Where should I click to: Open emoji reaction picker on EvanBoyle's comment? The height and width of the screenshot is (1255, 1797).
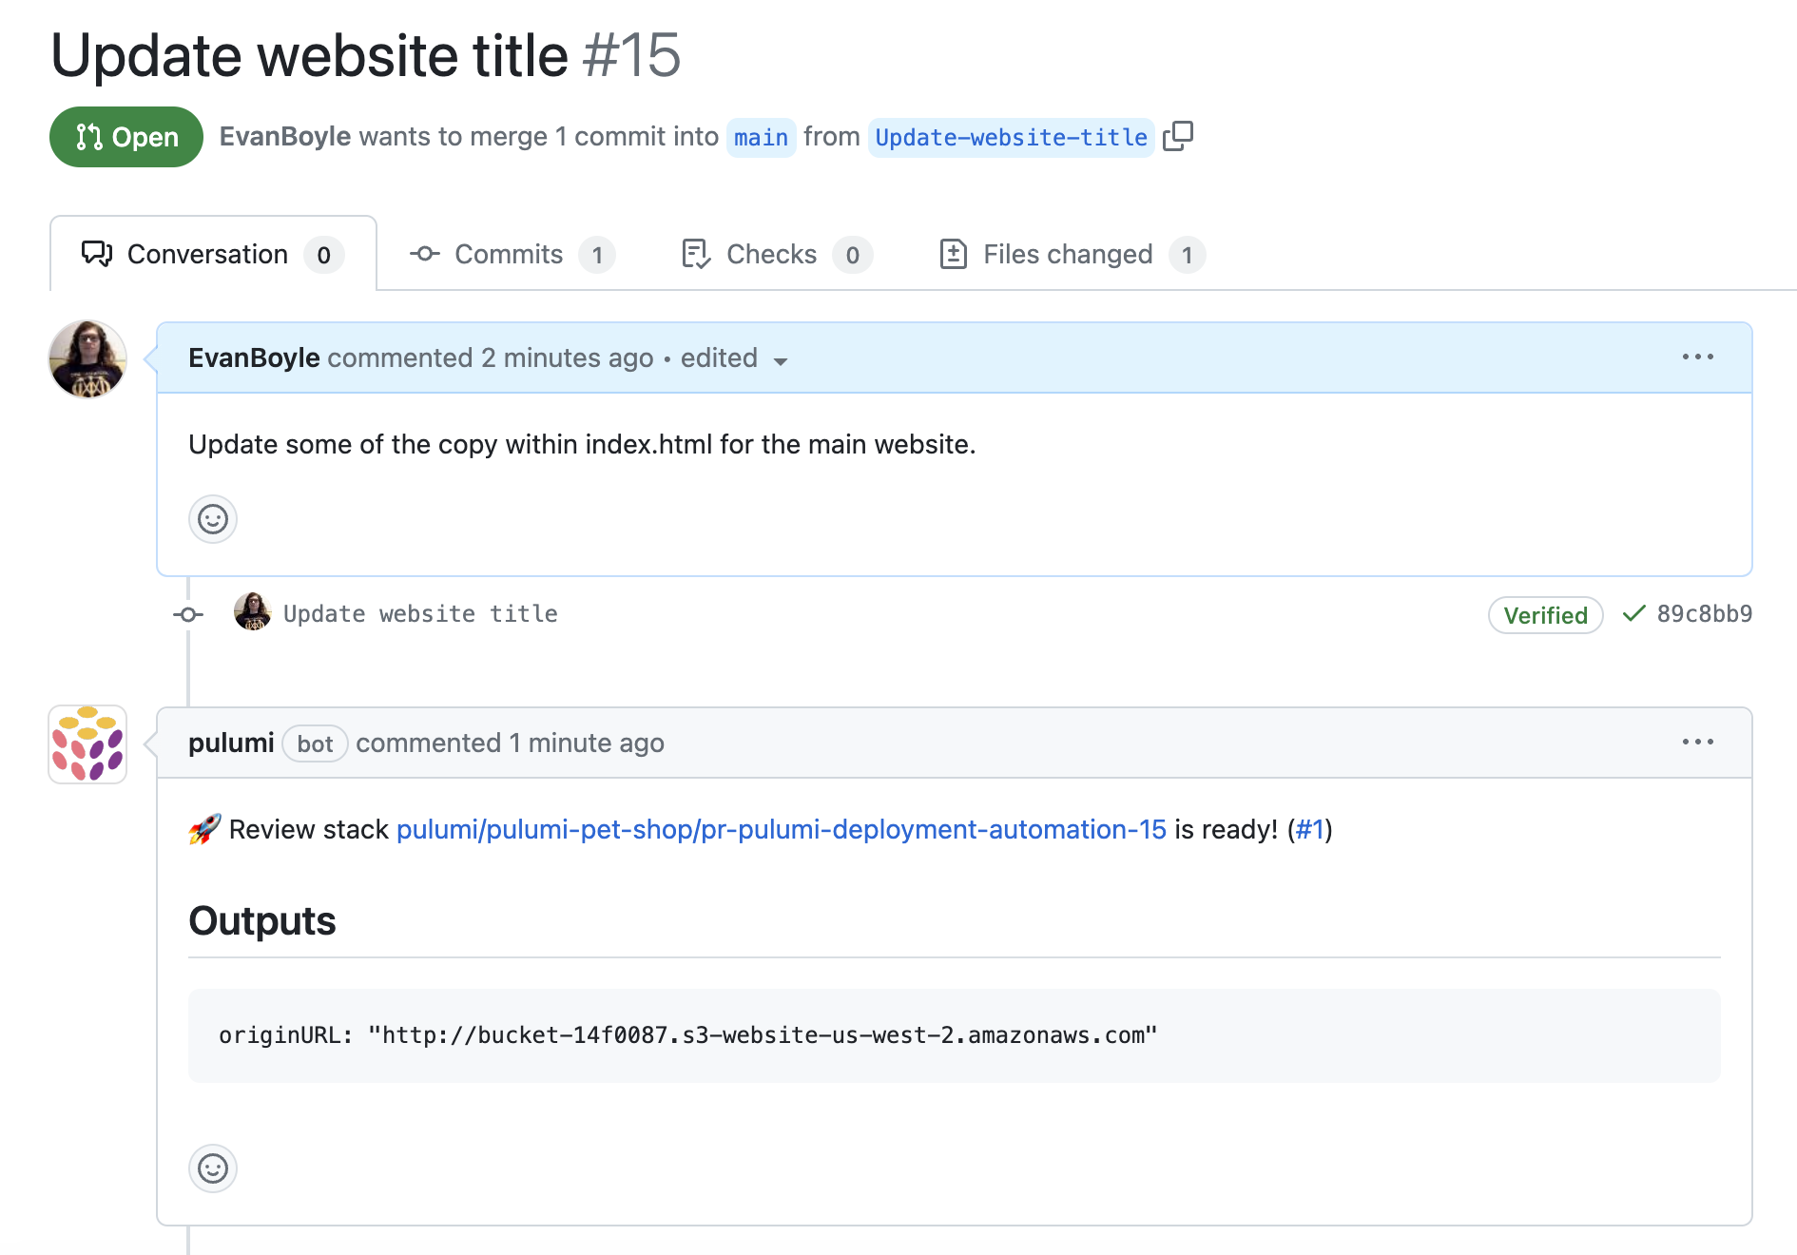(x=212, y=519)
